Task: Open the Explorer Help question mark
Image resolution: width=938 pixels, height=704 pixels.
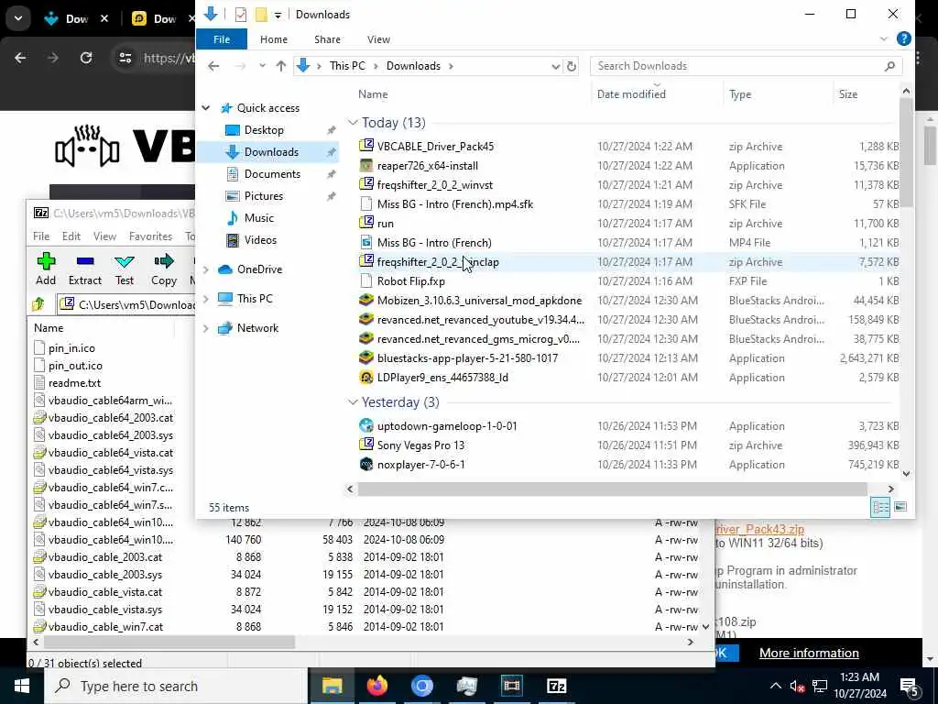Action: point(904,38)
